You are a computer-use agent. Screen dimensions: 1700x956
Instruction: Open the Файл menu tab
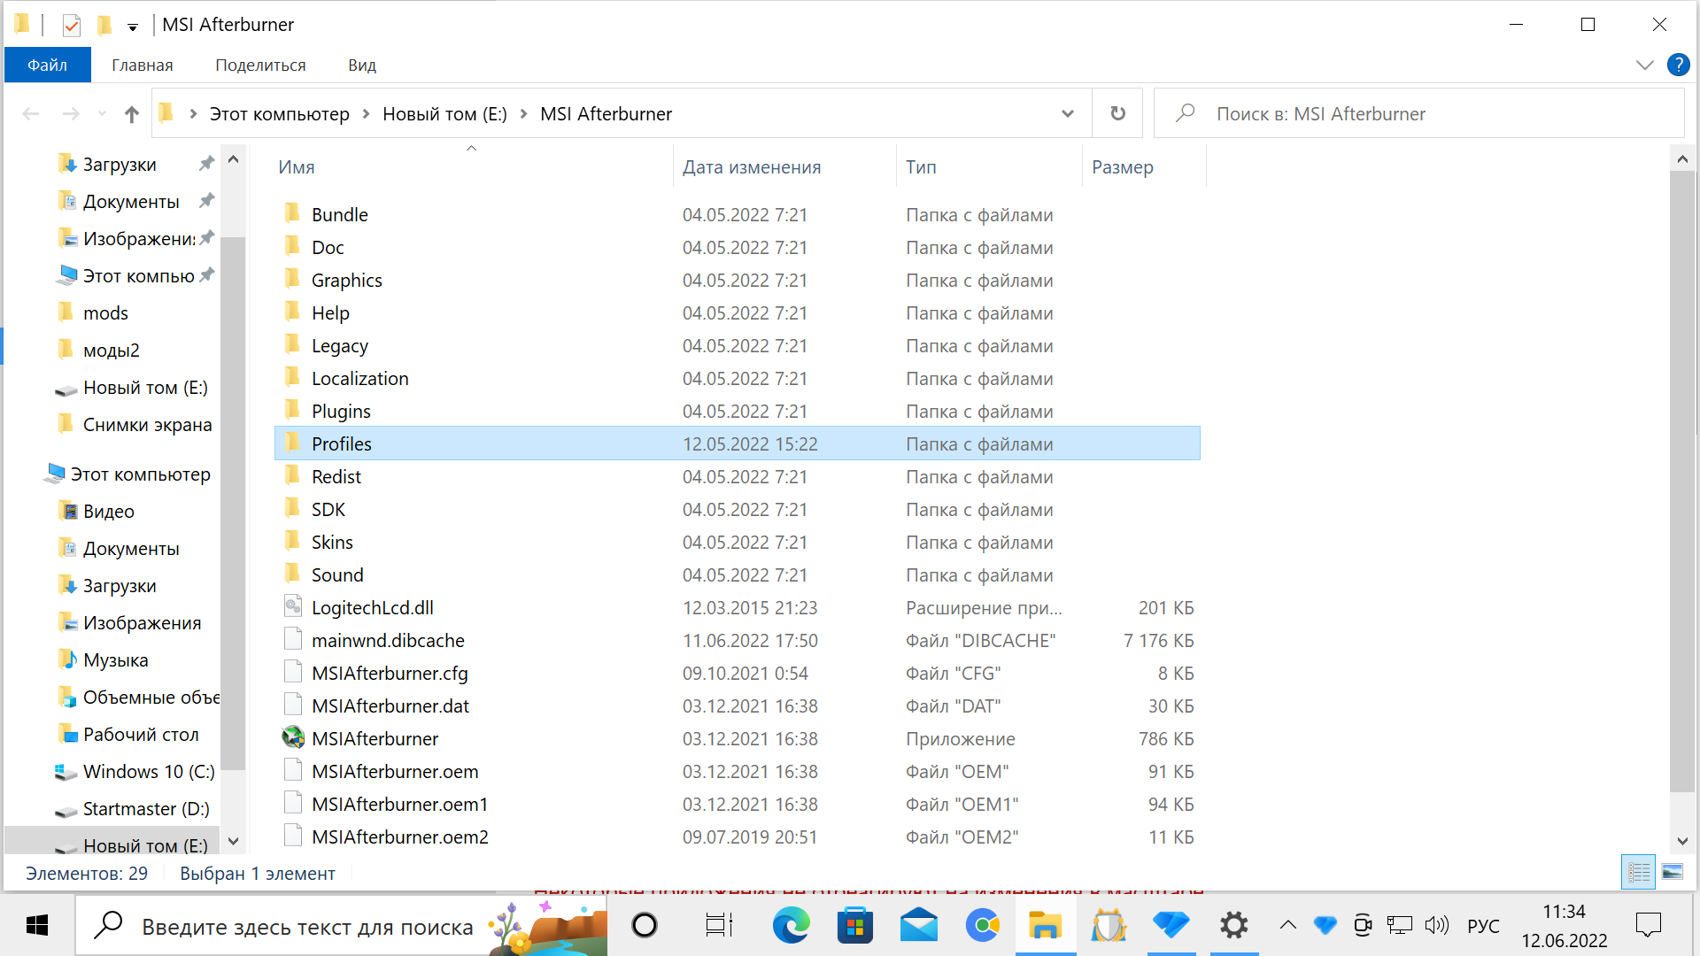48,65
